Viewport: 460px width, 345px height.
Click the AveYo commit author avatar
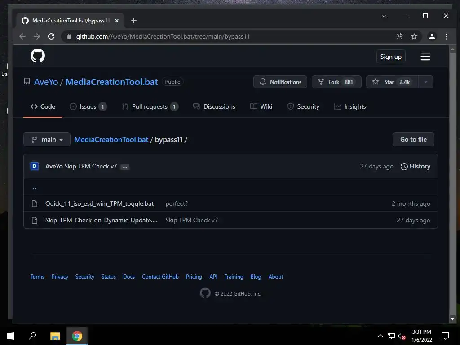pos(35,166)
